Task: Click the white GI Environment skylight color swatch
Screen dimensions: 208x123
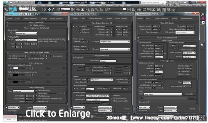Action: [16, 68]
